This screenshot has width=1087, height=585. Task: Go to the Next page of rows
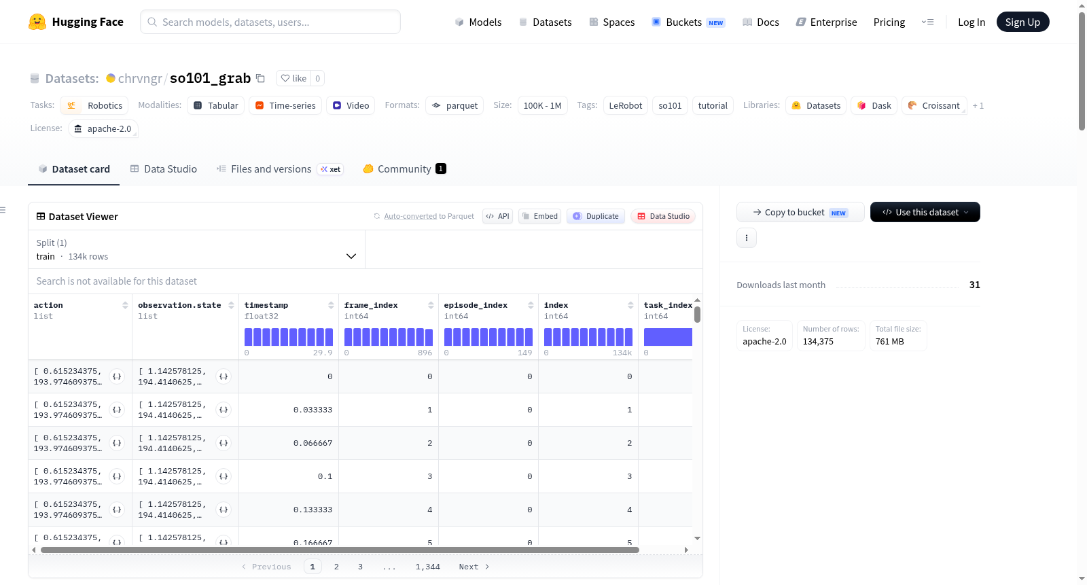pos(474,567)
